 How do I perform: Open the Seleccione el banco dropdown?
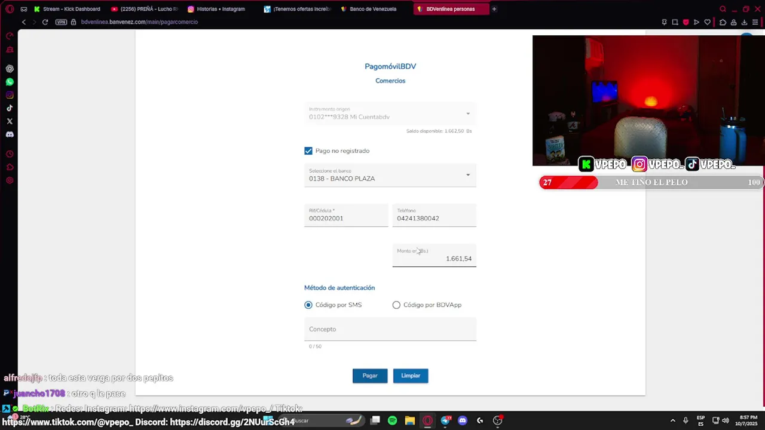pos(390,176)
